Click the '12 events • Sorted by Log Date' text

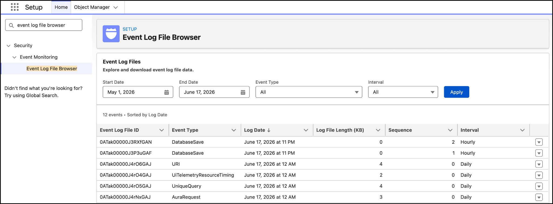[x=135, y=115]
